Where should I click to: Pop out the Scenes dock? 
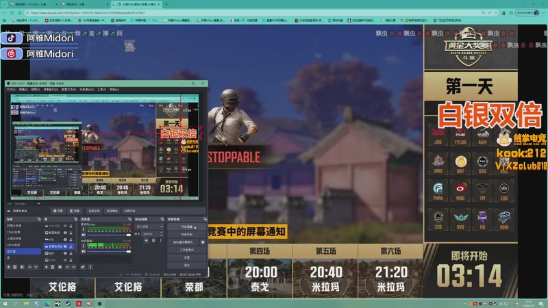click(x=39, y=219)
